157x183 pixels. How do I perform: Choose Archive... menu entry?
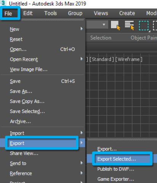[42, 121]
